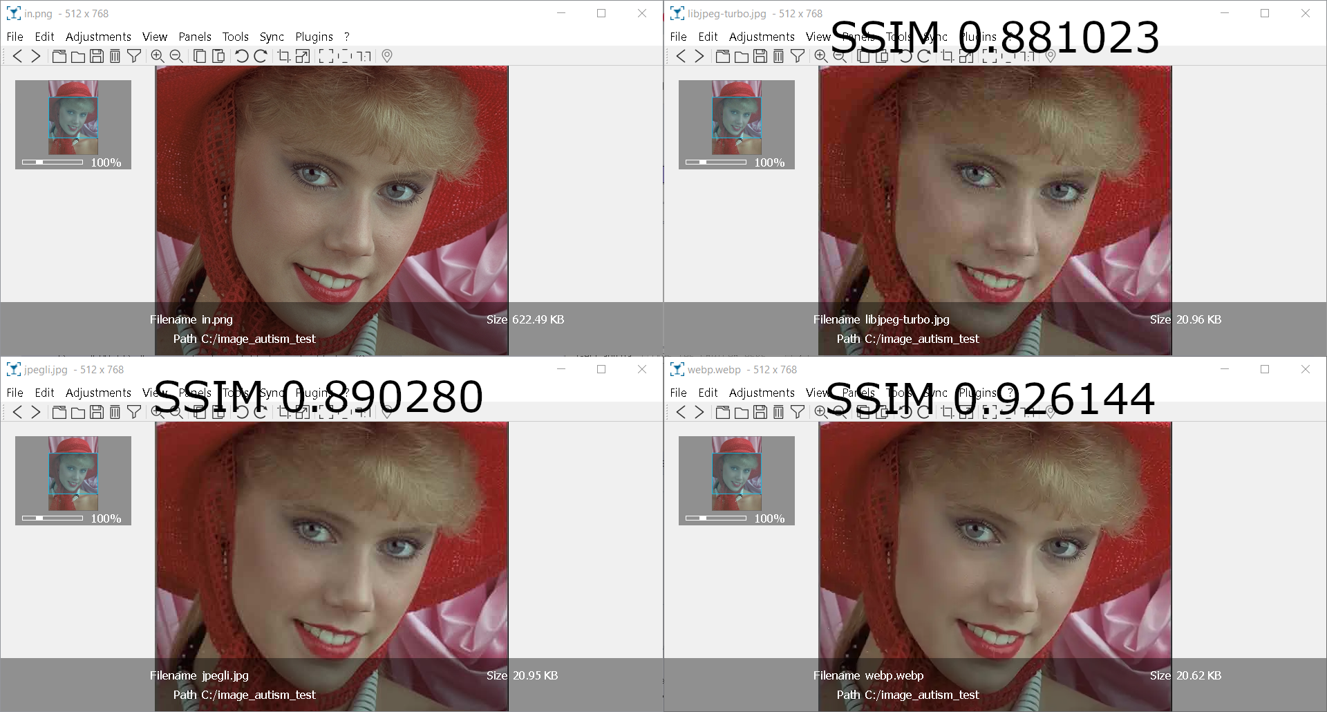Go to next image in webp.webp window
1327x712 pixels.
point(699,412)
